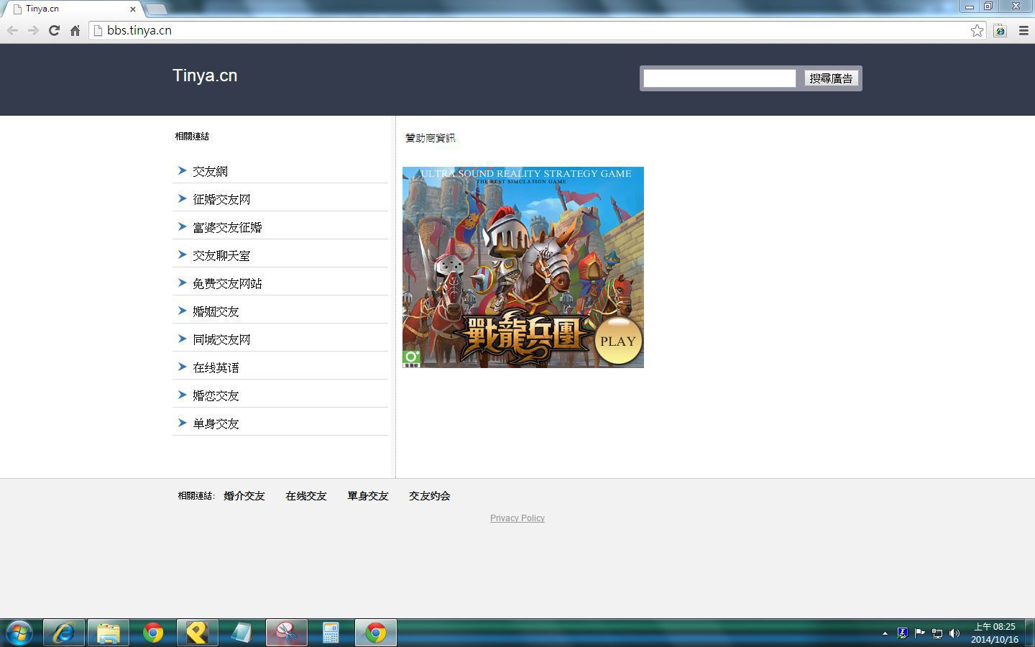
Task: Click the arrow icon beside 免费交友网站
Action: tap(182, 283)
